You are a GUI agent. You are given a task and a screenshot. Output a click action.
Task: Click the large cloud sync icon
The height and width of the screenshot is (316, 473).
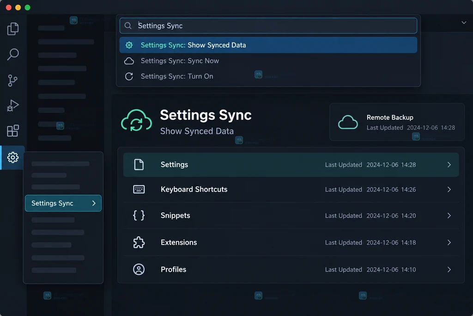[x=136, y=120]
